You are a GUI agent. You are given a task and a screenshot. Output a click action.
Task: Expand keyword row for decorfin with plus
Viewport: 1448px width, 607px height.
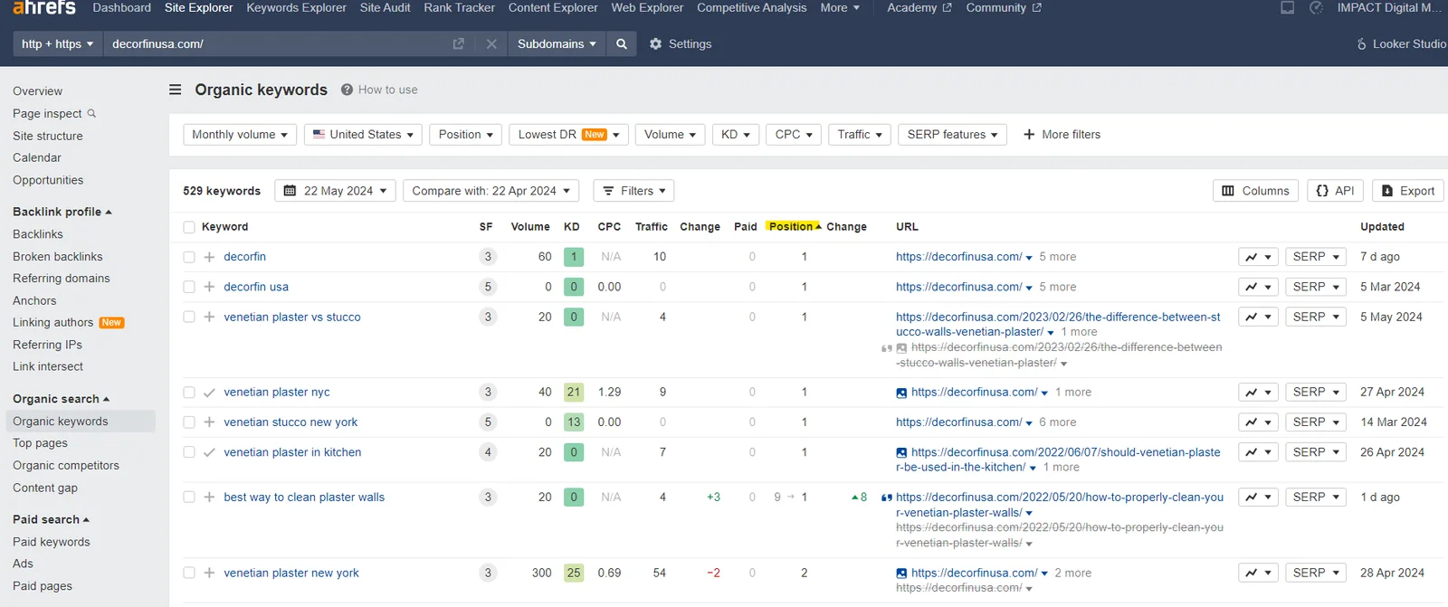click(209, 257)
